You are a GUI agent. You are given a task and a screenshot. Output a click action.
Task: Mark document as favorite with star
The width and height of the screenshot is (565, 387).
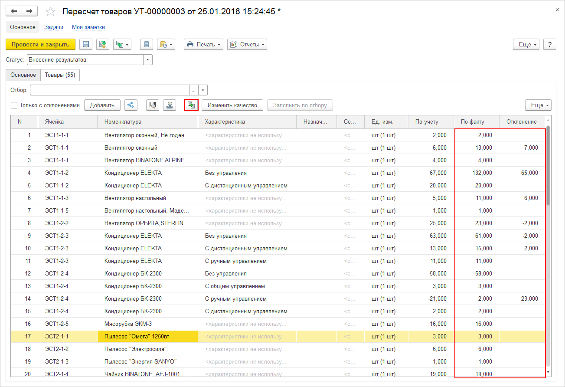click(x=51, y=12)
